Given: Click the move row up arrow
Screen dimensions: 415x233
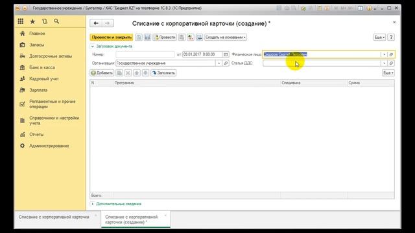Looking at the screenshot, I should click(x=137, y=72).
